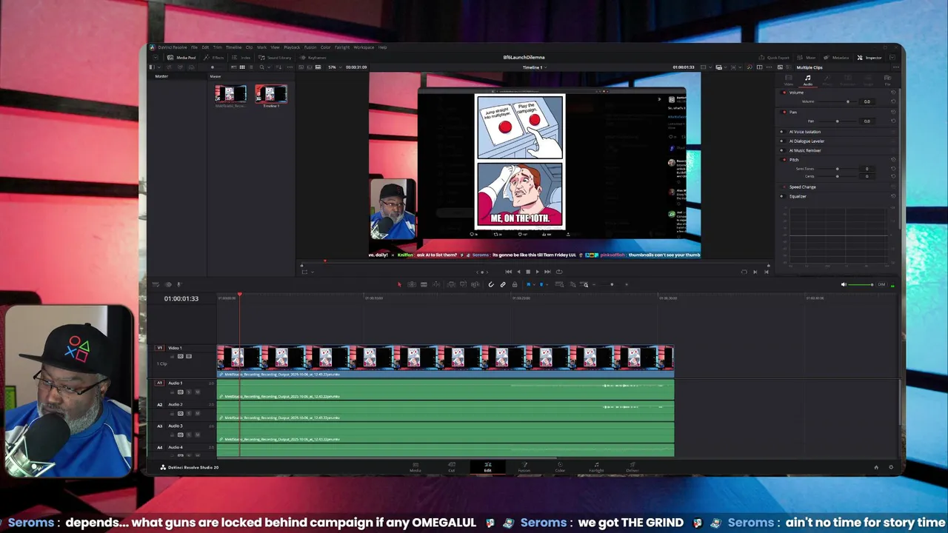Viewport: 948px width, 533px height.
Task: Open the Sound Library panel
Action: [275, 58]
